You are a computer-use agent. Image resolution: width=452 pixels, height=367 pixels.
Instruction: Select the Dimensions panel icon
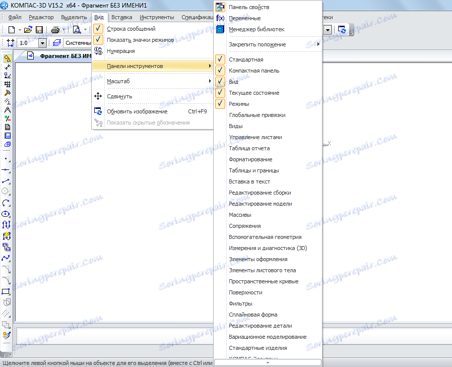pyautogui.click(x=7, y=67)
